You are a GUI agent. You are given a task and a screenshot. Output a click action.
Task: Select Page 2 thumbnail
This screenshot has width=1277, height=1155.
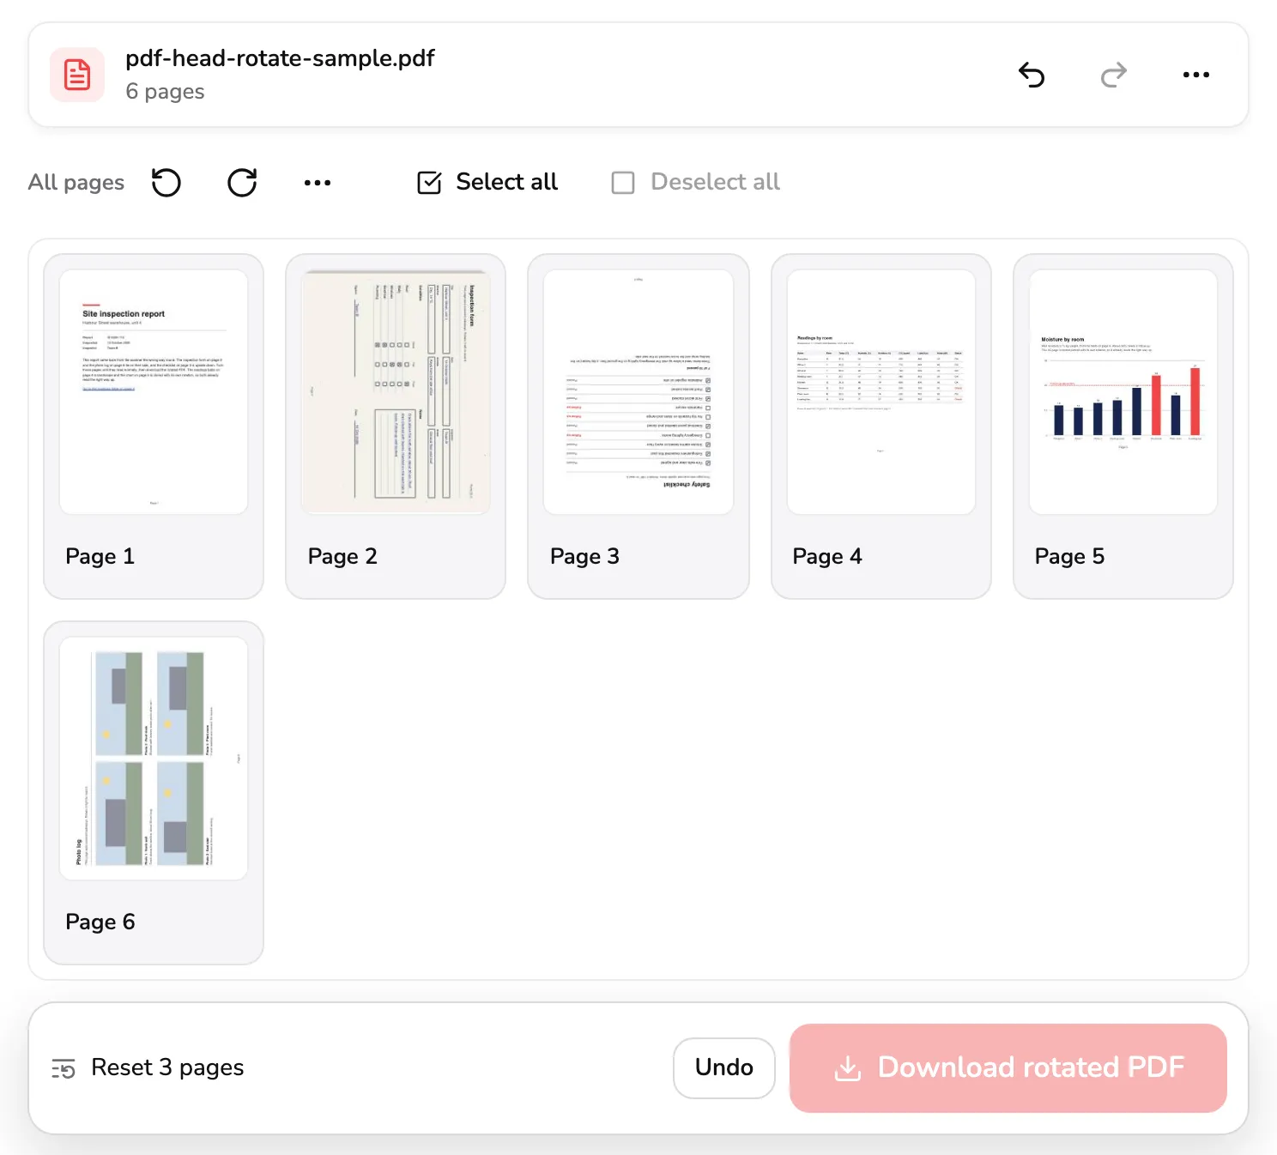pos(396,392)
